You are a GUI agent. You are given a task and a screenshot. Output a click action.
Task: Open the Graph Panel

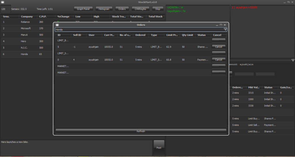(x=83, y=9)
